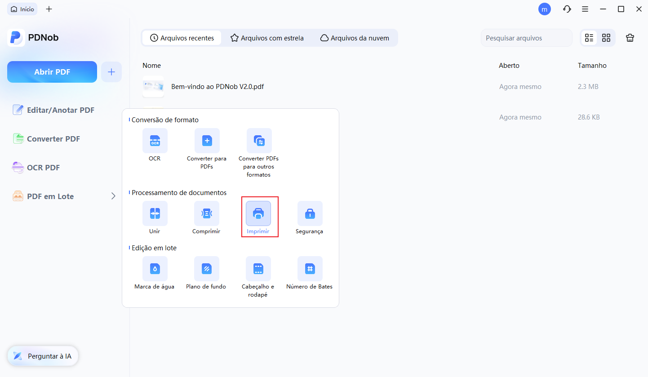Open the Número de Bates tool
The image size is (648, 377).
(x=310, y=269)
